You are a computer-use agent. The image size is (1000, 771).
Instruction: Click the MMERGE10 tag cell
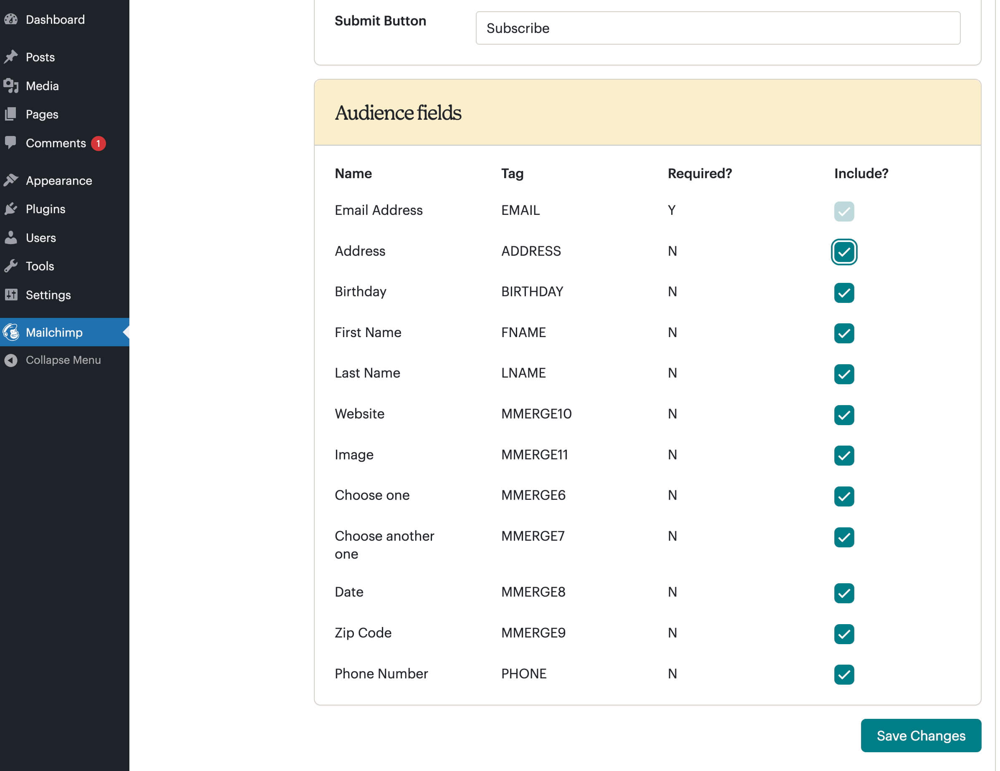point(536,413)
